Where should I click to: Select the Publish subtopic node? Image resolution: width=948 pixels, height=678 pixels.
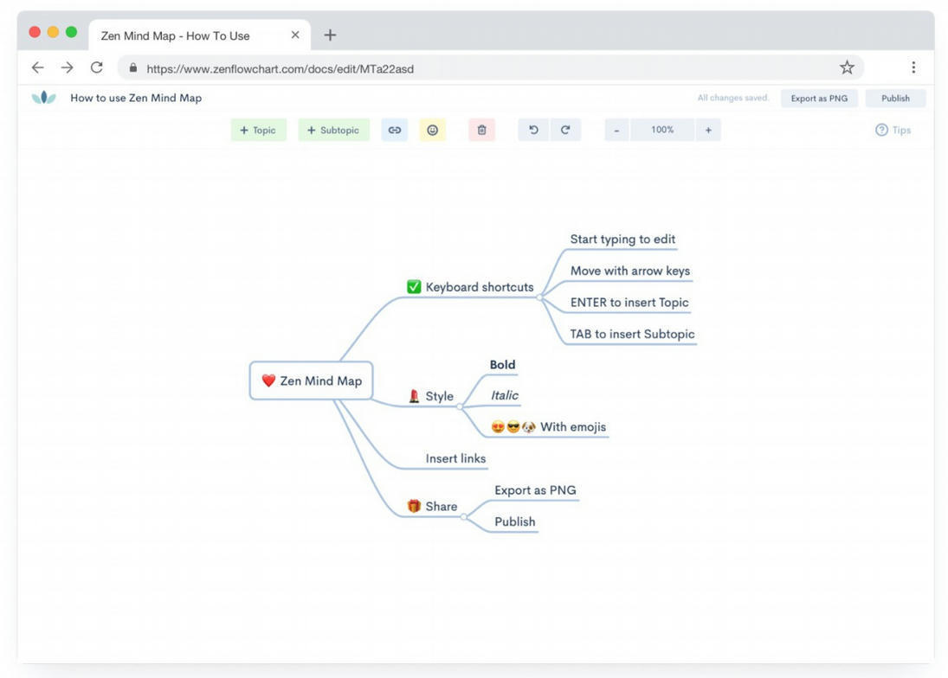(x=514, y=521)
